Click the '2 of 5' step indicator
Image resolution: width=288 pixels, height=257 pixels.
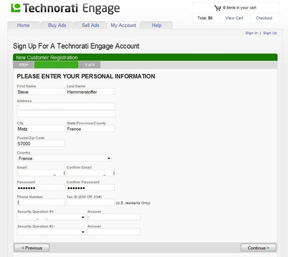coord(90,65)
